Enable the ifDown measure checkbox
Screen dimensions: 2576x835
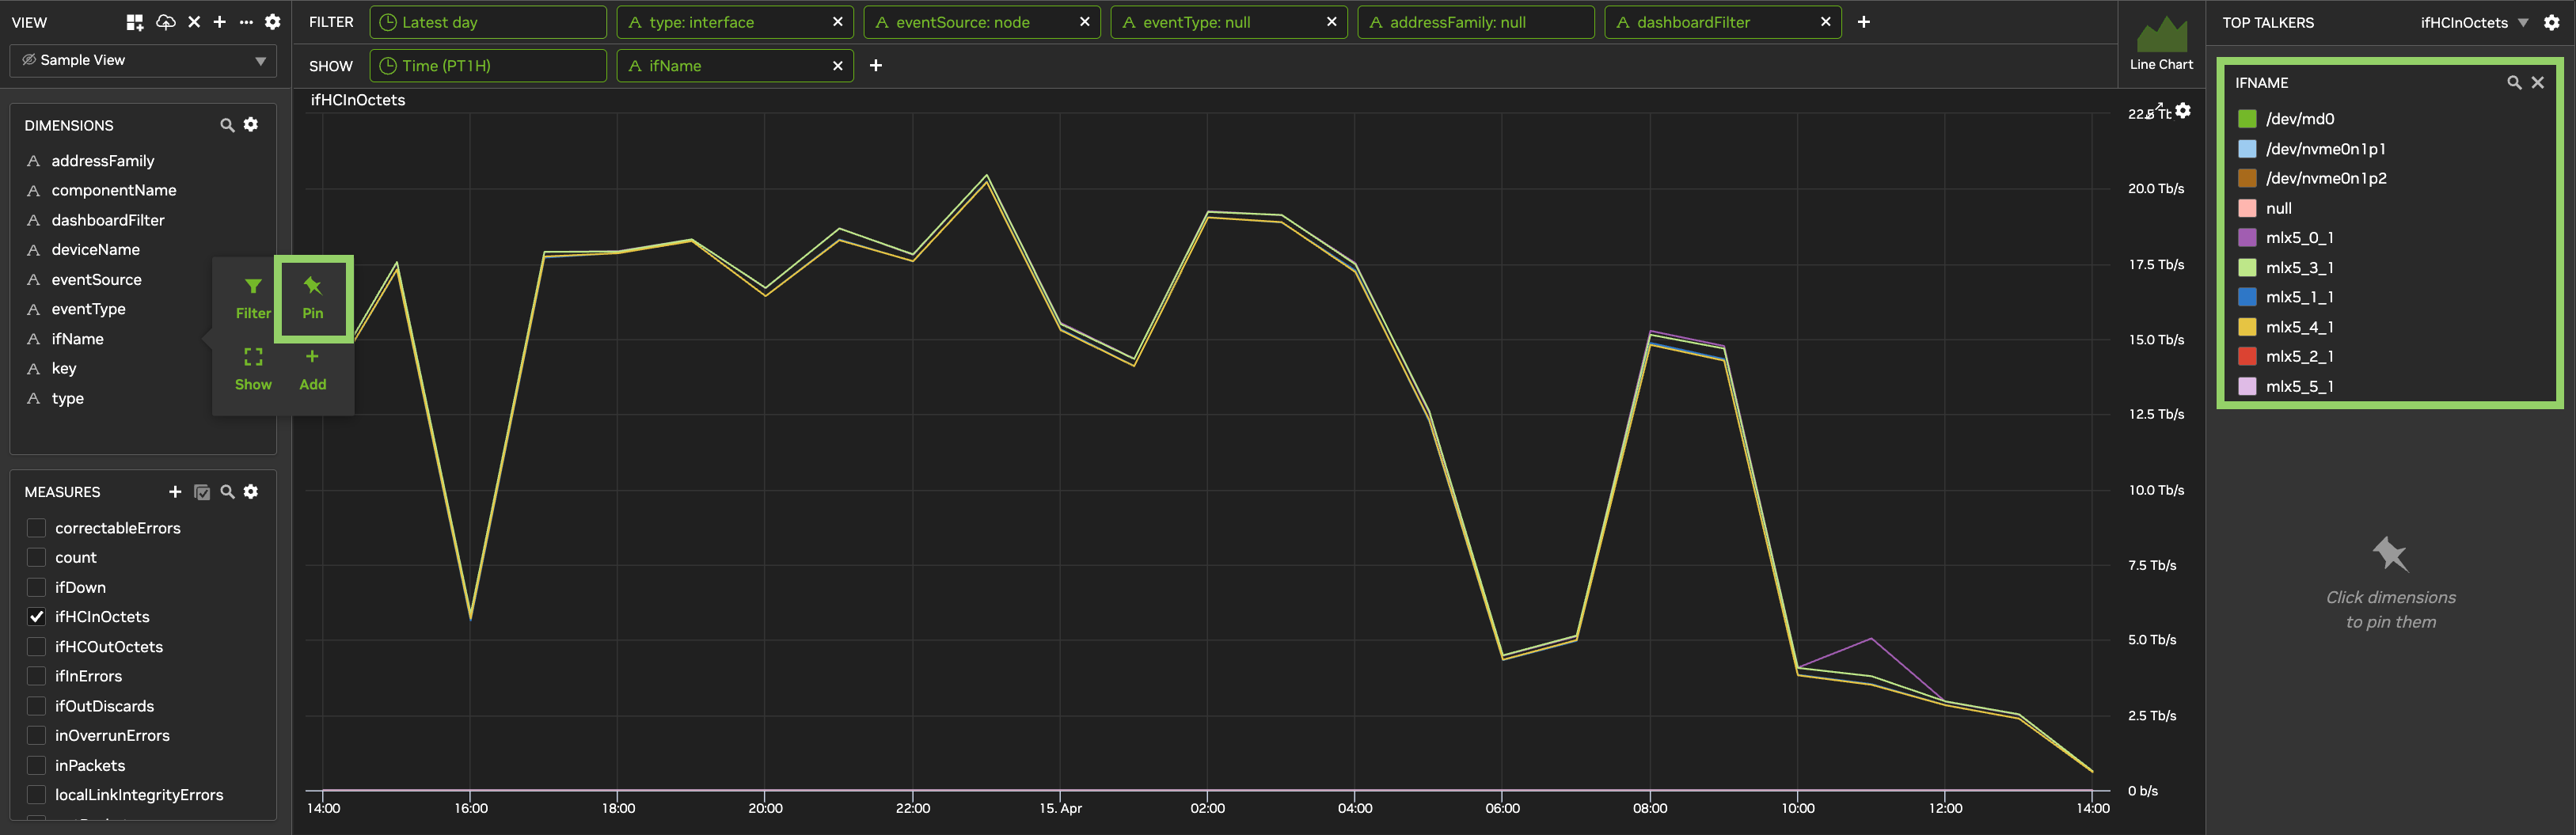37,587
